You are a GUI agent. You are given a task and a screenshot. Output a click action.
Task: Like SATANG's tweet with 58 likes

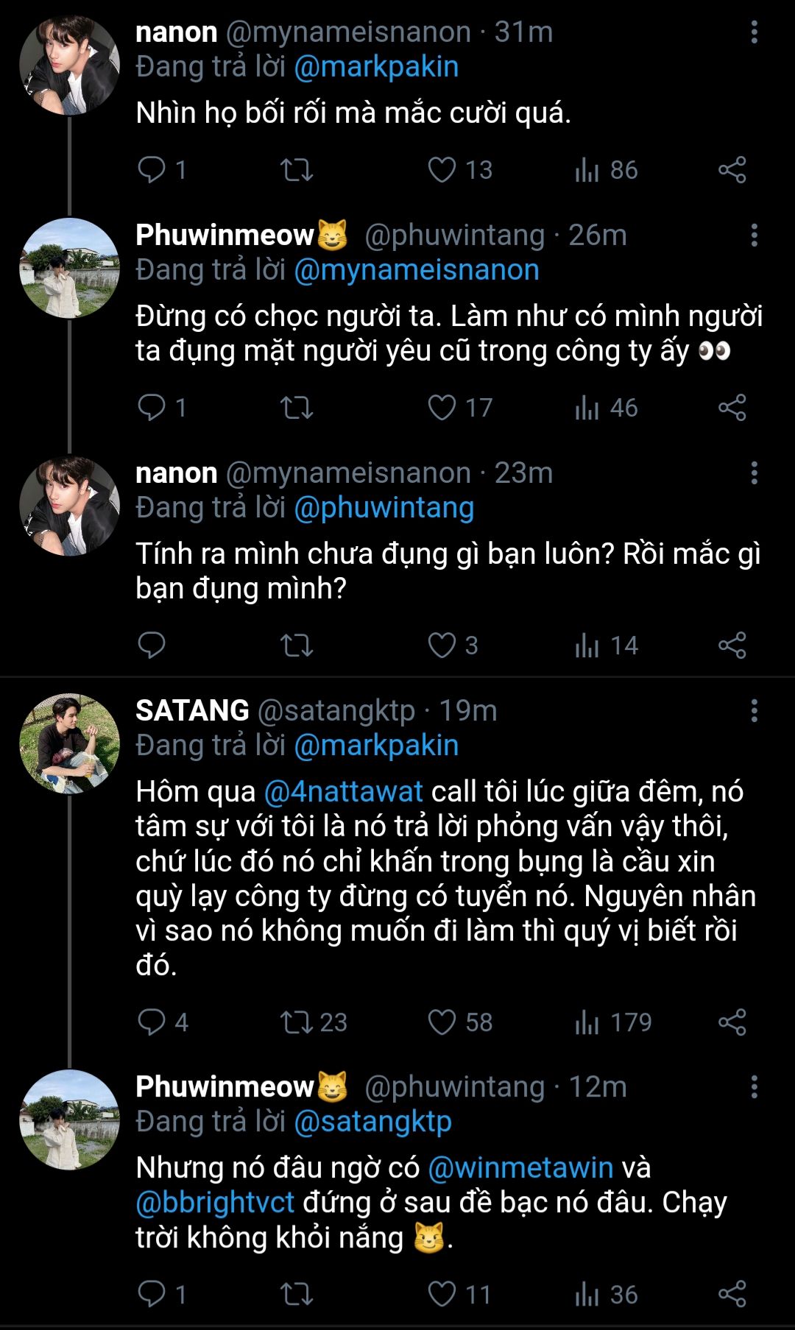pyautogui.click(x=442, y=1022)
